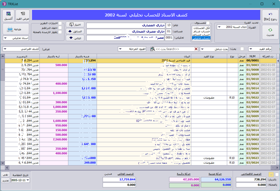The width and height of the screenshot is (280, 191).
Task: Go to previous account (السابق)
Action: [75, 31]
